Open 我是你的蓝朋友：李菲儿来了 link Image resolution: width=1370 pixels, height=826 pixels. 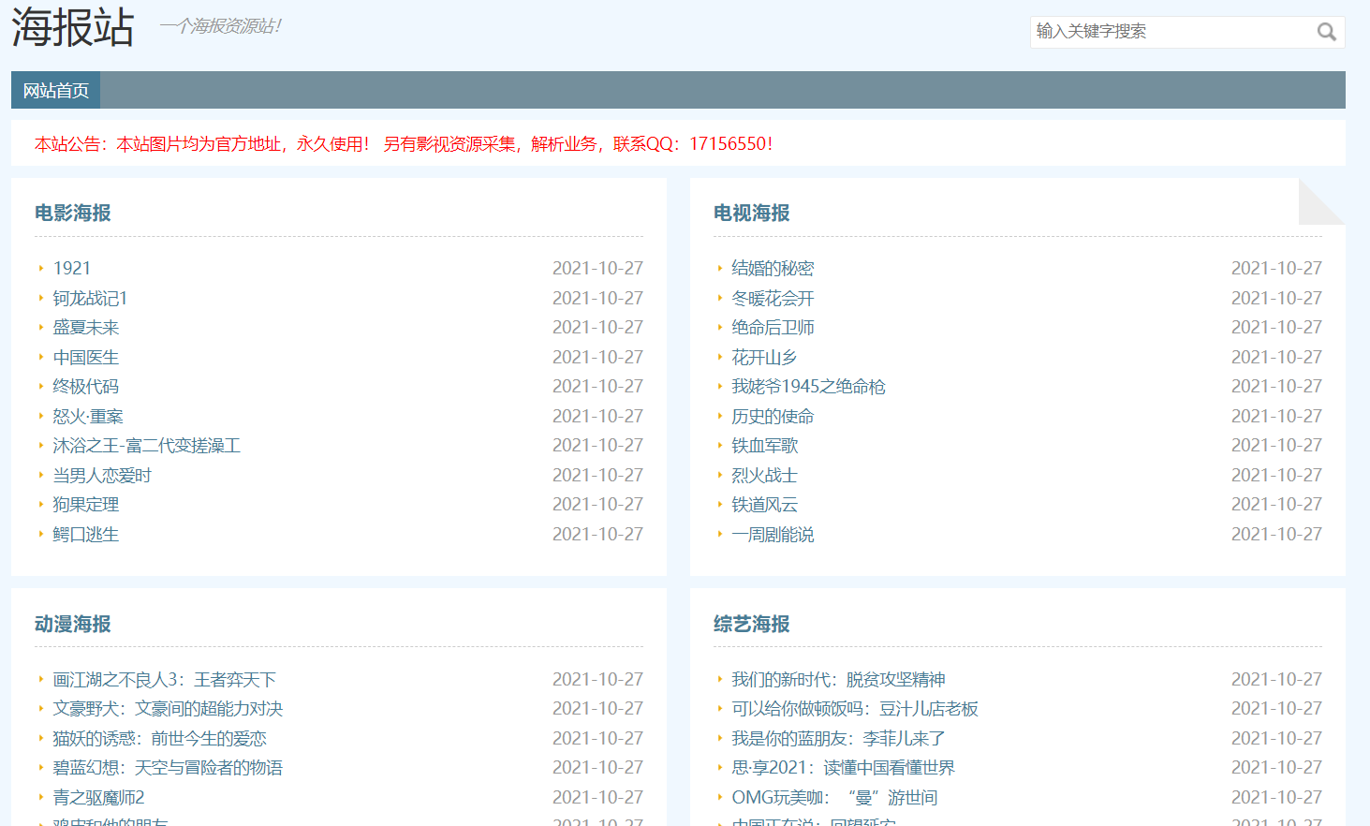point(838,738)
